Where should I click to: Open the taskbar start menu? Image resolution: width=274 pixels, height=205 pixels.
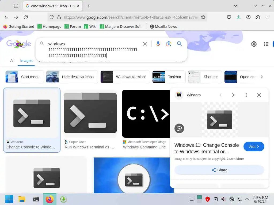(x=9, y=199)
